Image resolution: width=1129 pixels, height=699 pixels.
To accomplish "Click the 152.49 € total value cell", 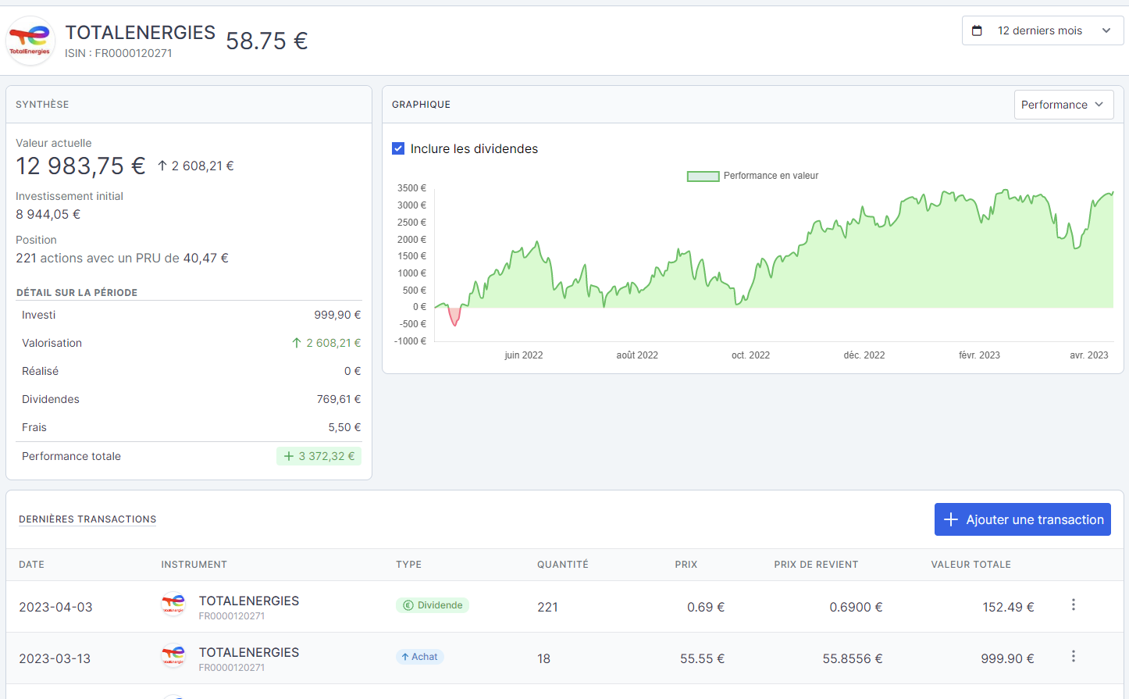I will [x=1008, y=607].
